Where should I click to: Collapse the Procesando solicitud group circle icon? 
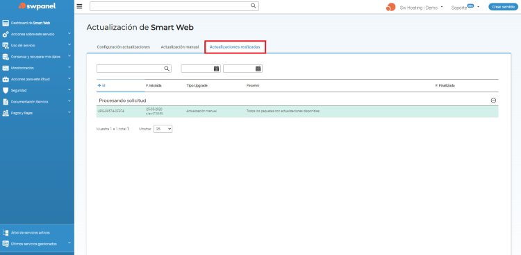click(493, 100)
